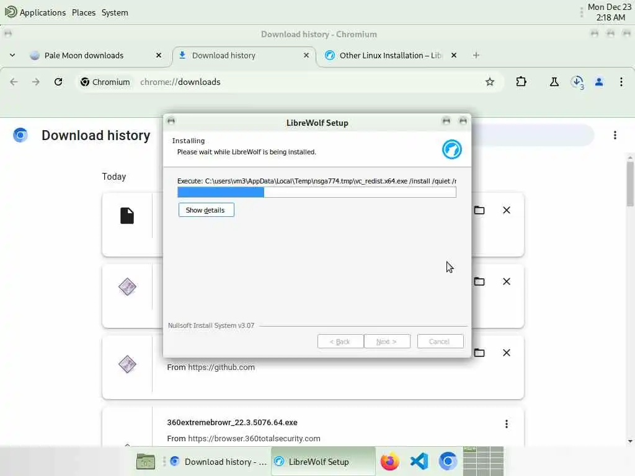
Task: Switch to the Download history taskbar window button
Action: 218,461
